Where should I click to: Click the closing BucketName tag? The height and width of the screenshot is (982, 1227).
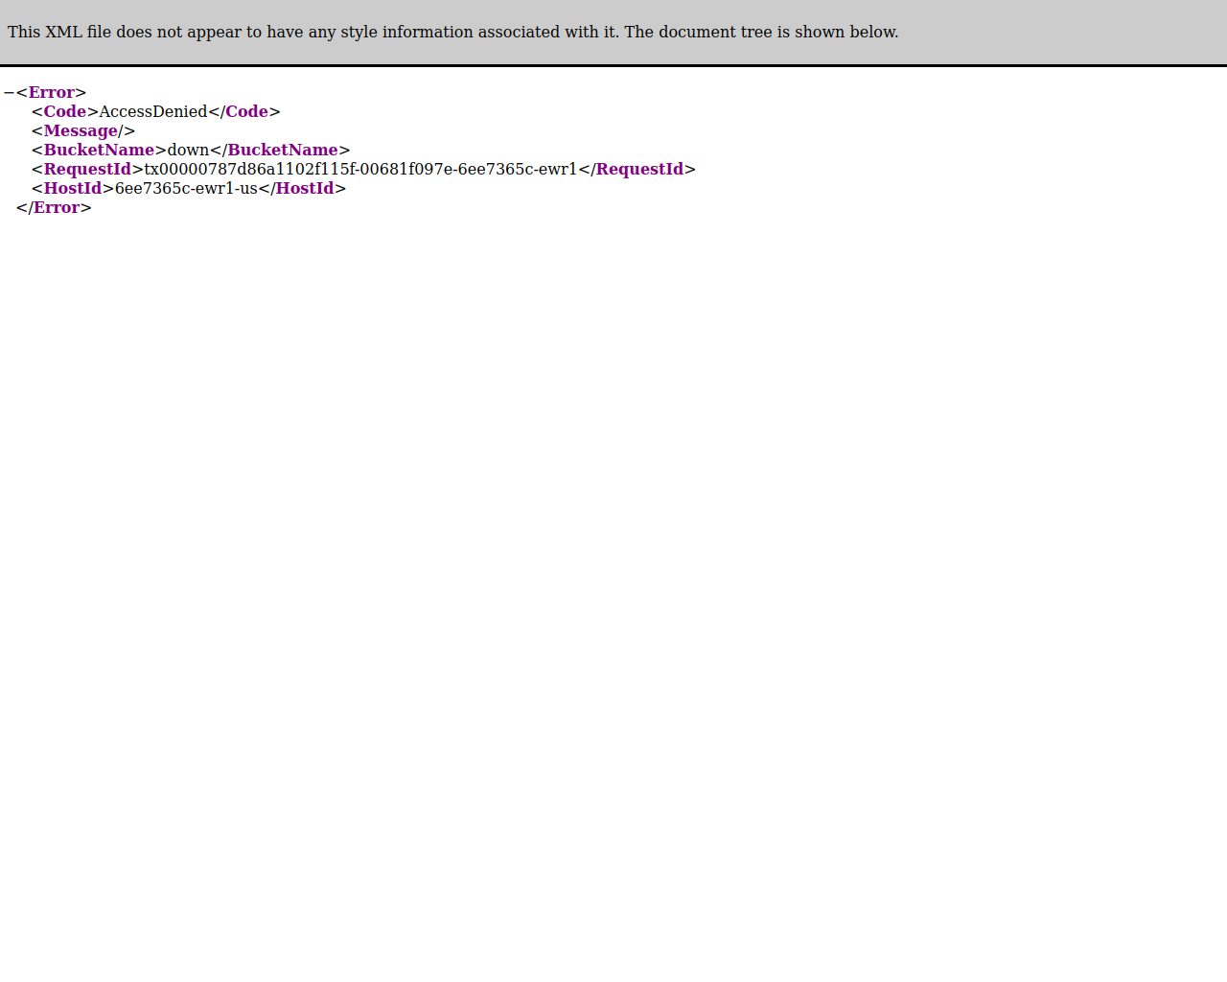(280, 151)
